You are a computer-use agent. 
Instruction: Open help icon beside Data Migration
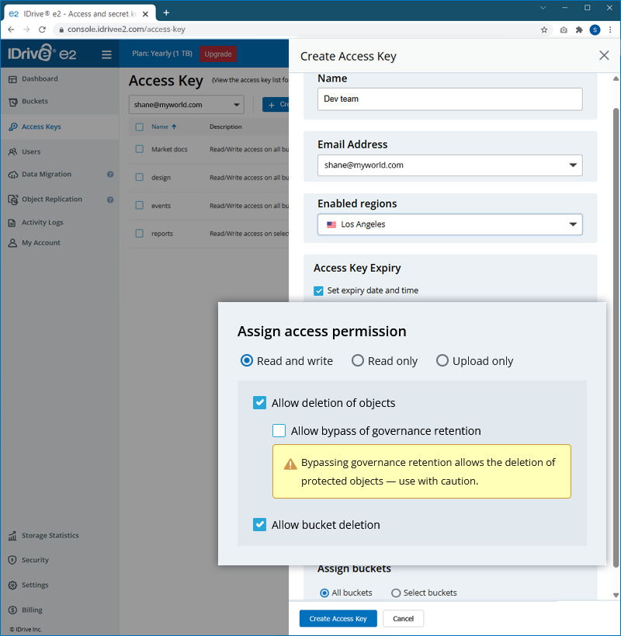tap(110, 175)
